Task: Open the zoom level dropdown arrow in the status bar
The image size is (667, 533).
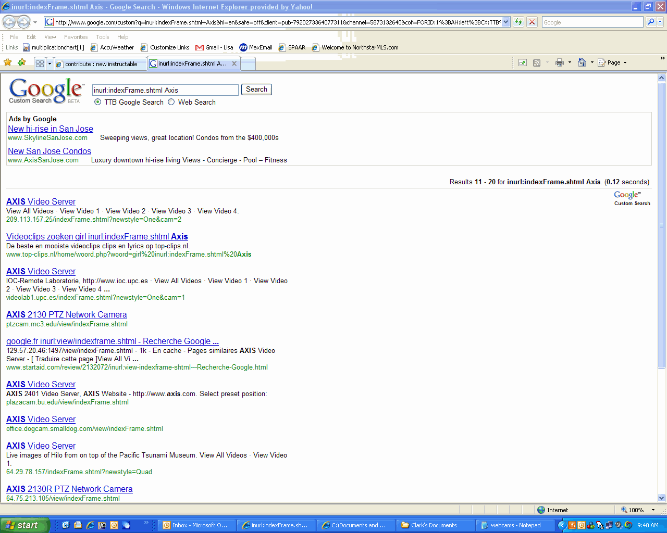Action: 653,510
